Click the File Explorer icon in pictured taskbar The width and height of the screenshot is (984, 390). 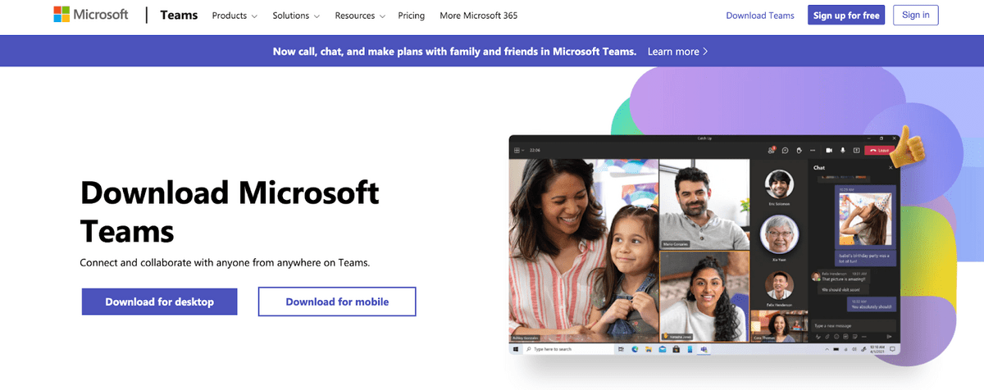(649, 349)
